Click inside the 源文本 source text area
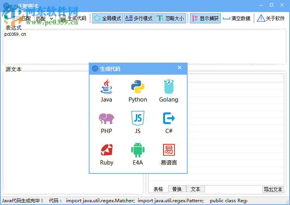The image size is (290, 205). [x=73, y=133]
